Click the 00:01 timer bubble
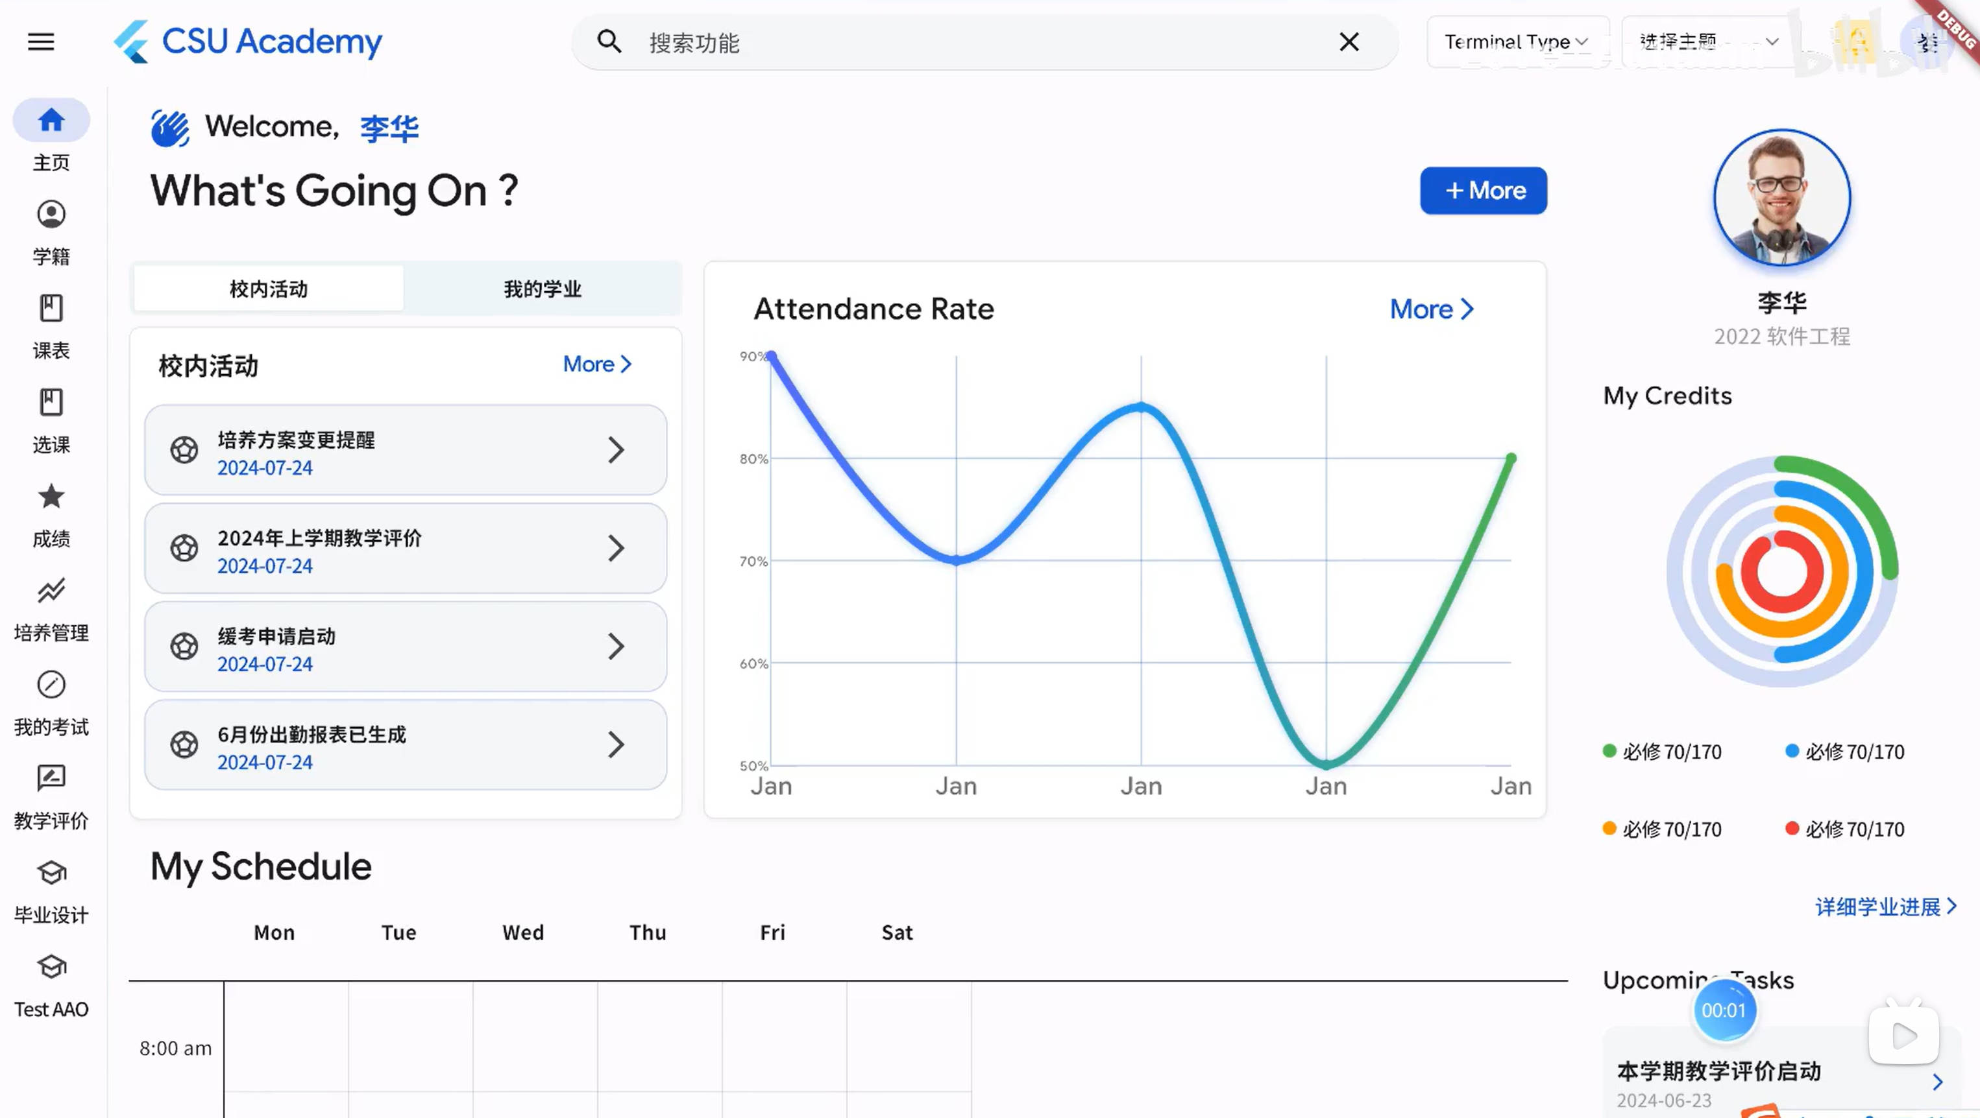1980x1118 pixels. pyautogui.click(x=1724, y=1010)
